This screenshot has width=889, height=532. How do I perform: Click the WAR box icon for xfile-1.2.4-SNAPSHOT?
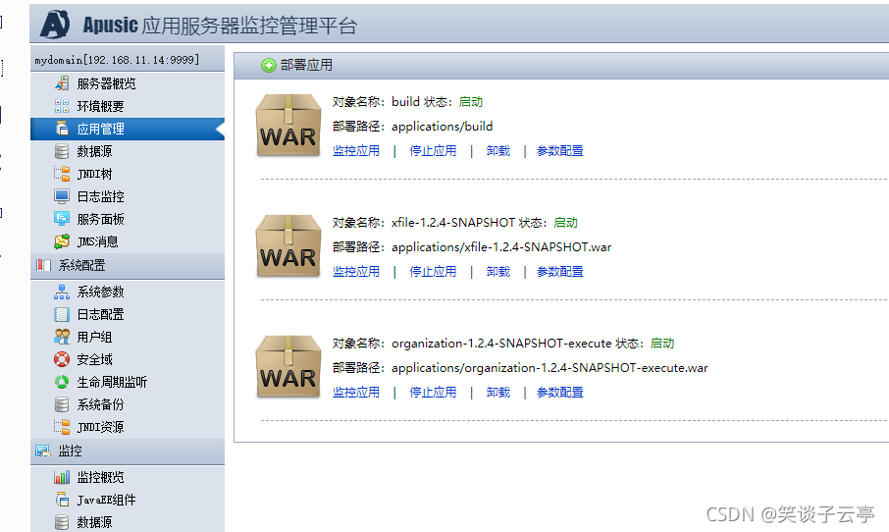pyautogui.click(x=288, y=246)
